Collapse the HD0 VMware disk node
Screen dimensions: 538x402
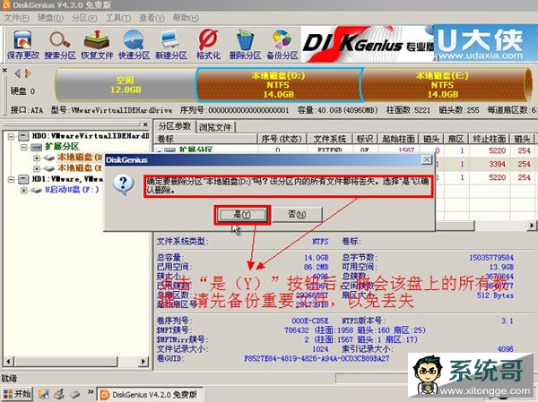click(x=12, y=136)
